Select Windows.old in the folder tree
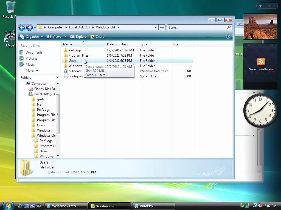 pos(46,136)
